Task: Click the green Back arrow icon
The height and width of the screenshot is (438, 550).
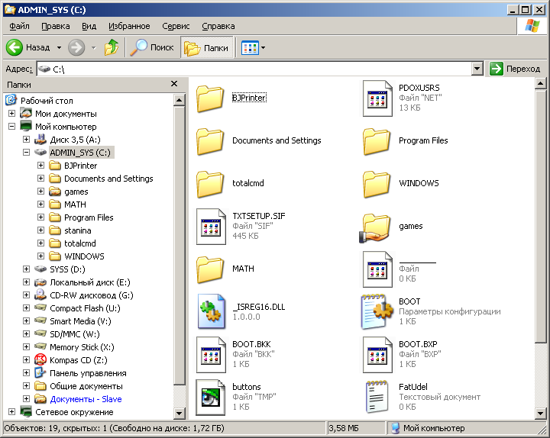Action: [x=15, y=47]
